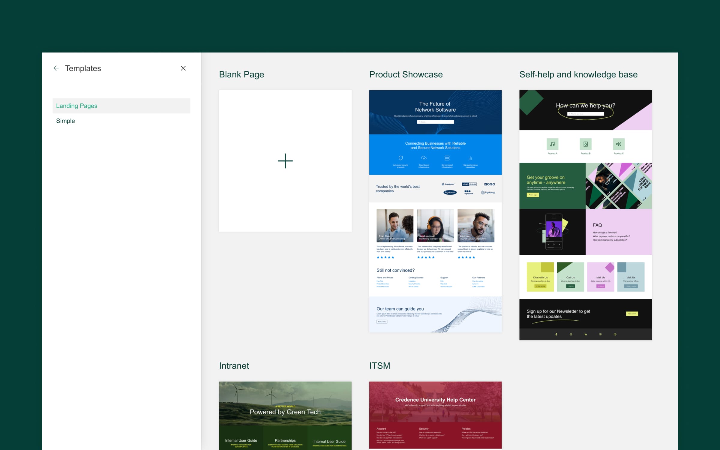The height and width of the screenshot is (450, 720).
Task: Click the server-based infrastructure icon
Action: [447, 158]
